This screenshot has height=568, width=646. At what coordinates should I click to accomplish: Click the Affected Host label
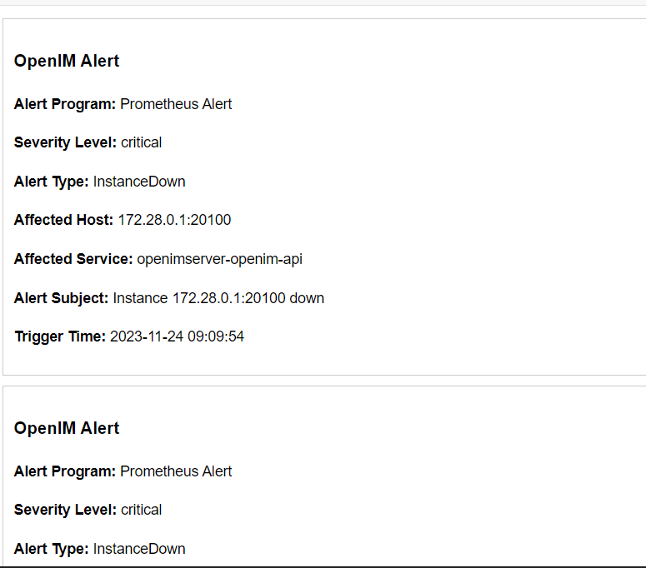pyautogui.click(x=63, y=220)
